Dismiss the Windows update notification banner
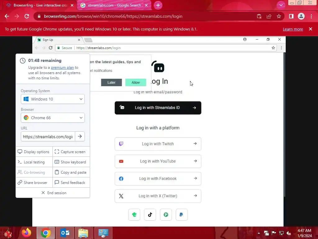The height and width of the screenshot is (239, 318). coord(311,29)
